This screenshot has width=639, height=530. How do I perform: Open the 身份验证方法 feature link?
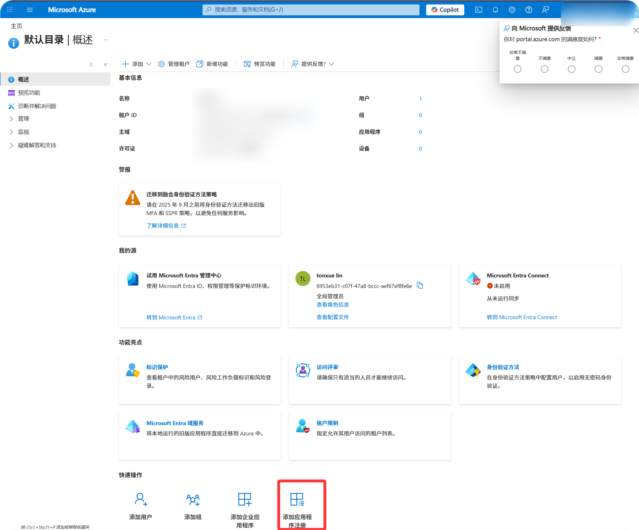[x=503, y=367]
